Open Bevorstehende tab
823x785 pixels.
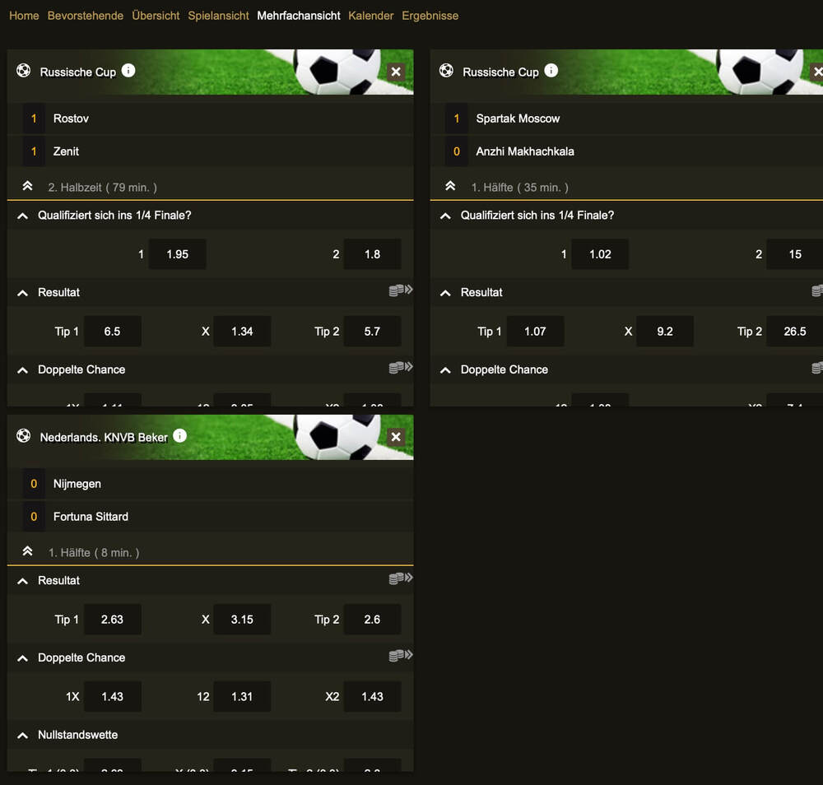(86, 16)
